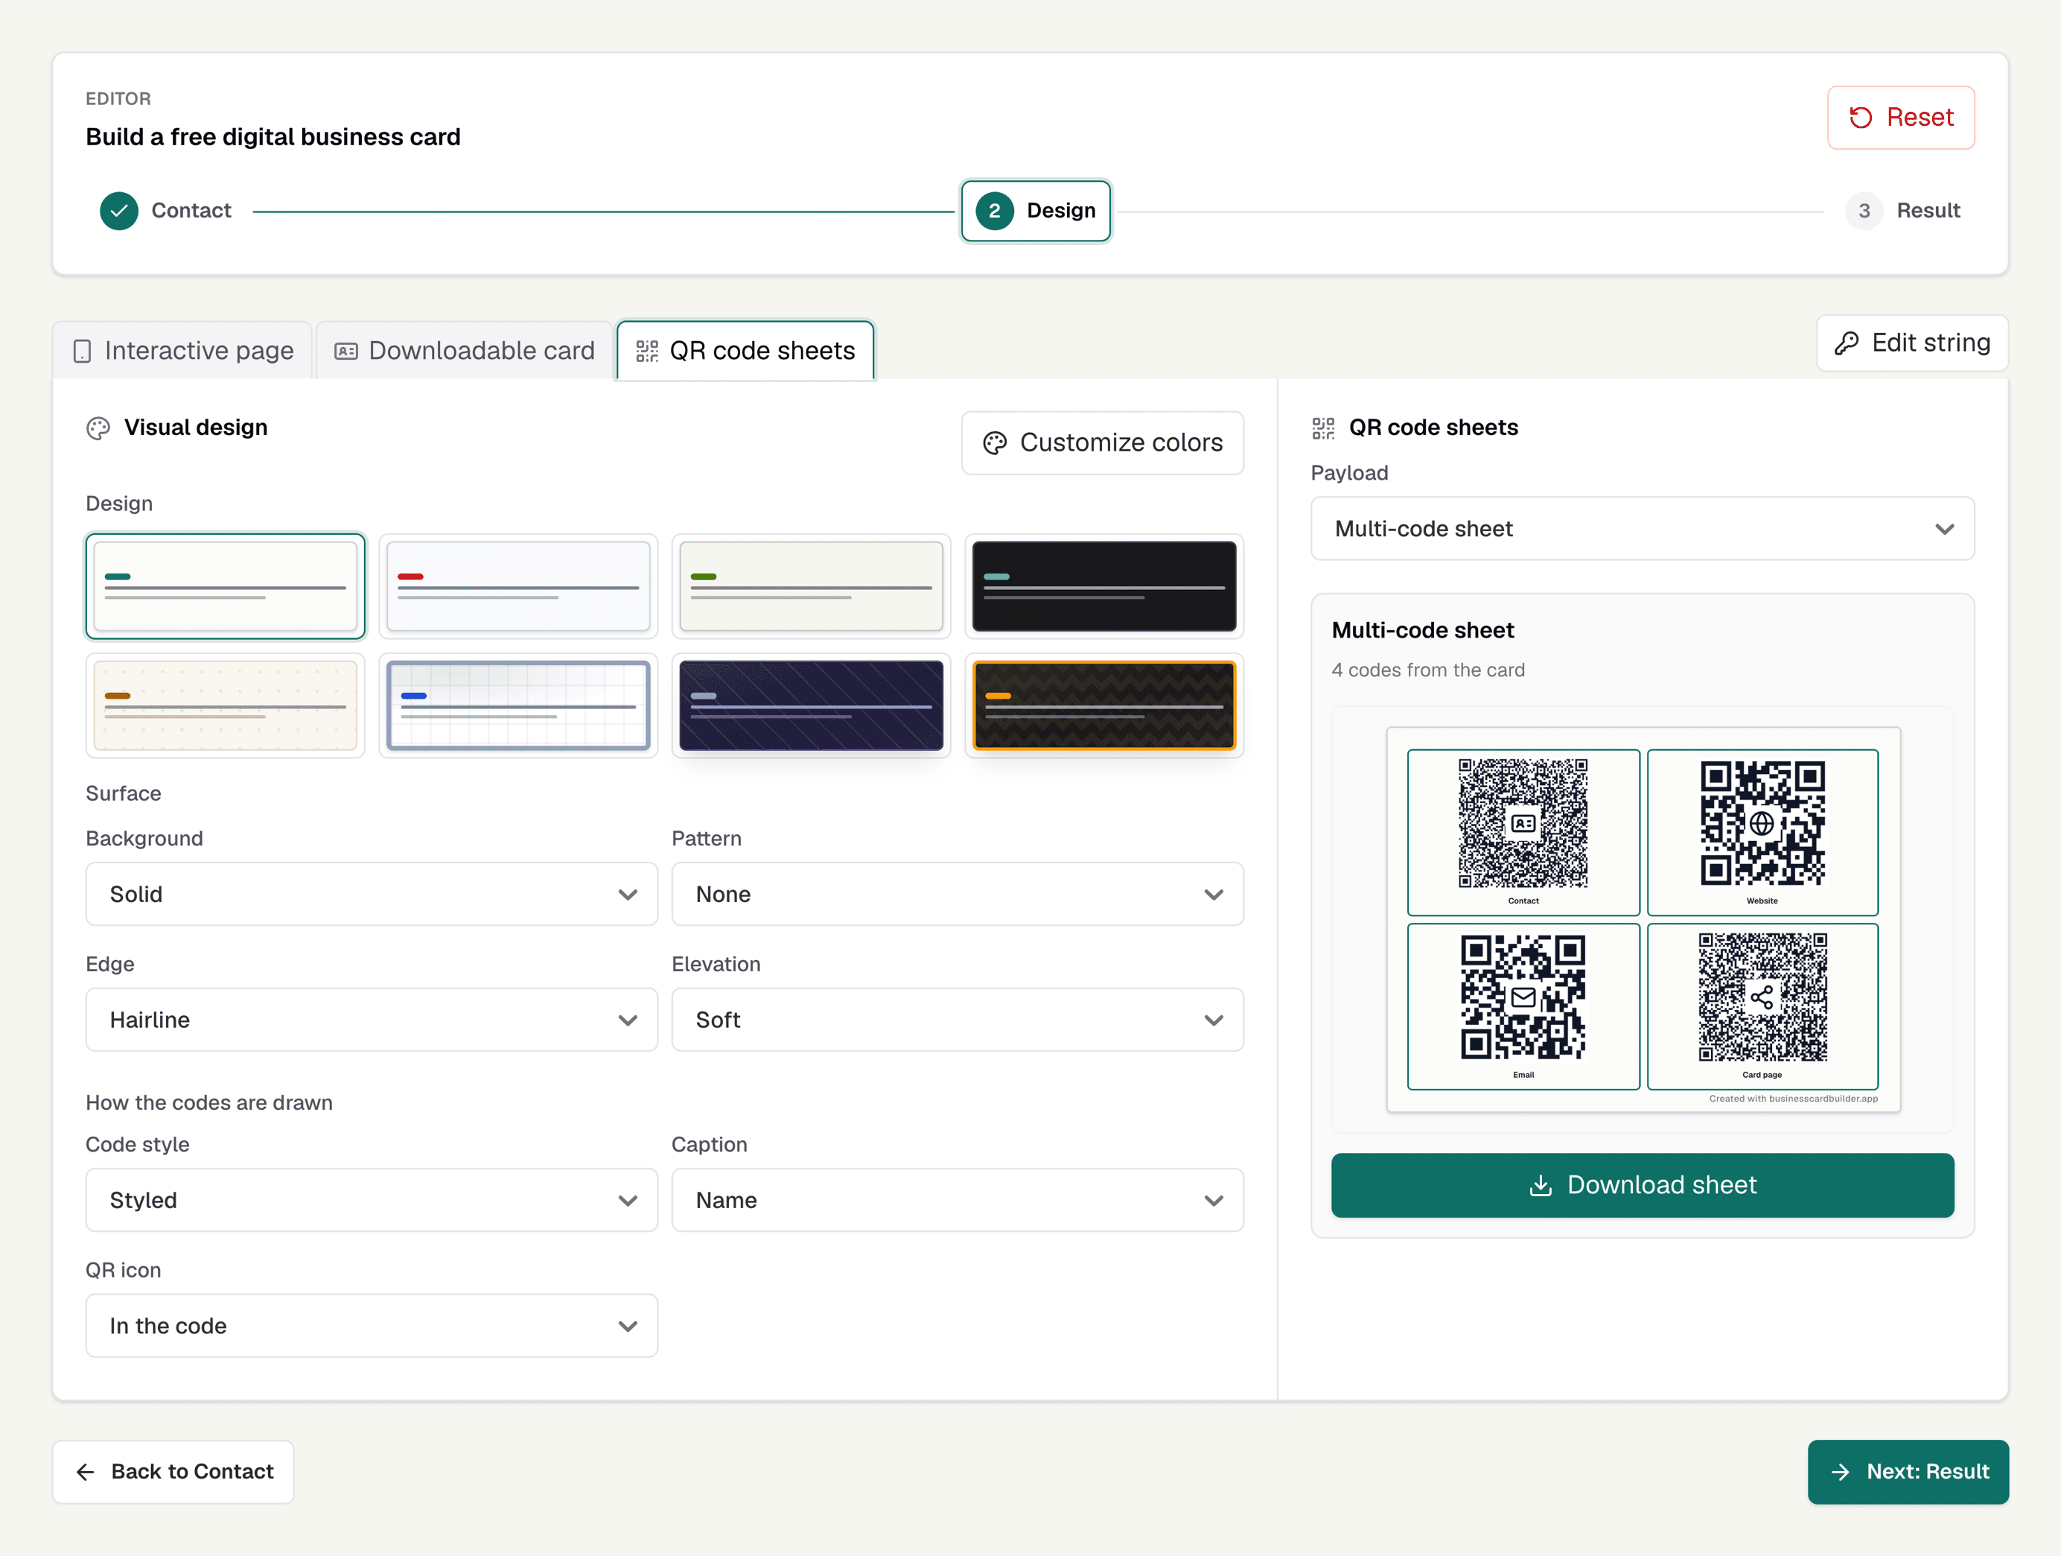This screenshot has width=2061, height=1556.
Task: Click the Email QR code in preview
Action: pos(1523,997)
